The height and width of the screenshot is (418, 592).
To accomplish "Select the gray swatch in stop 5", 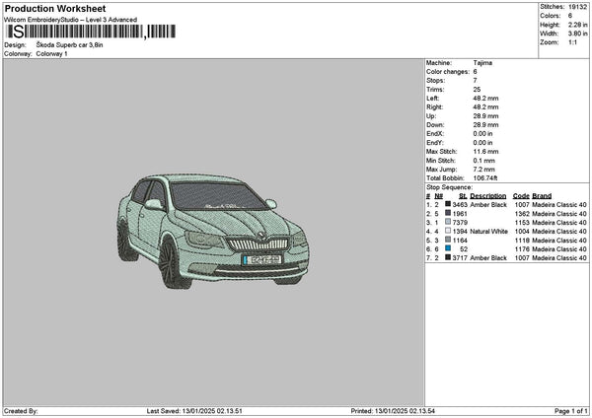I will point(448,240).
